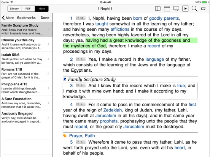Tap Done in the Bookmarks panel
This screenshot has height=157, width=210.
click(45, 18)
